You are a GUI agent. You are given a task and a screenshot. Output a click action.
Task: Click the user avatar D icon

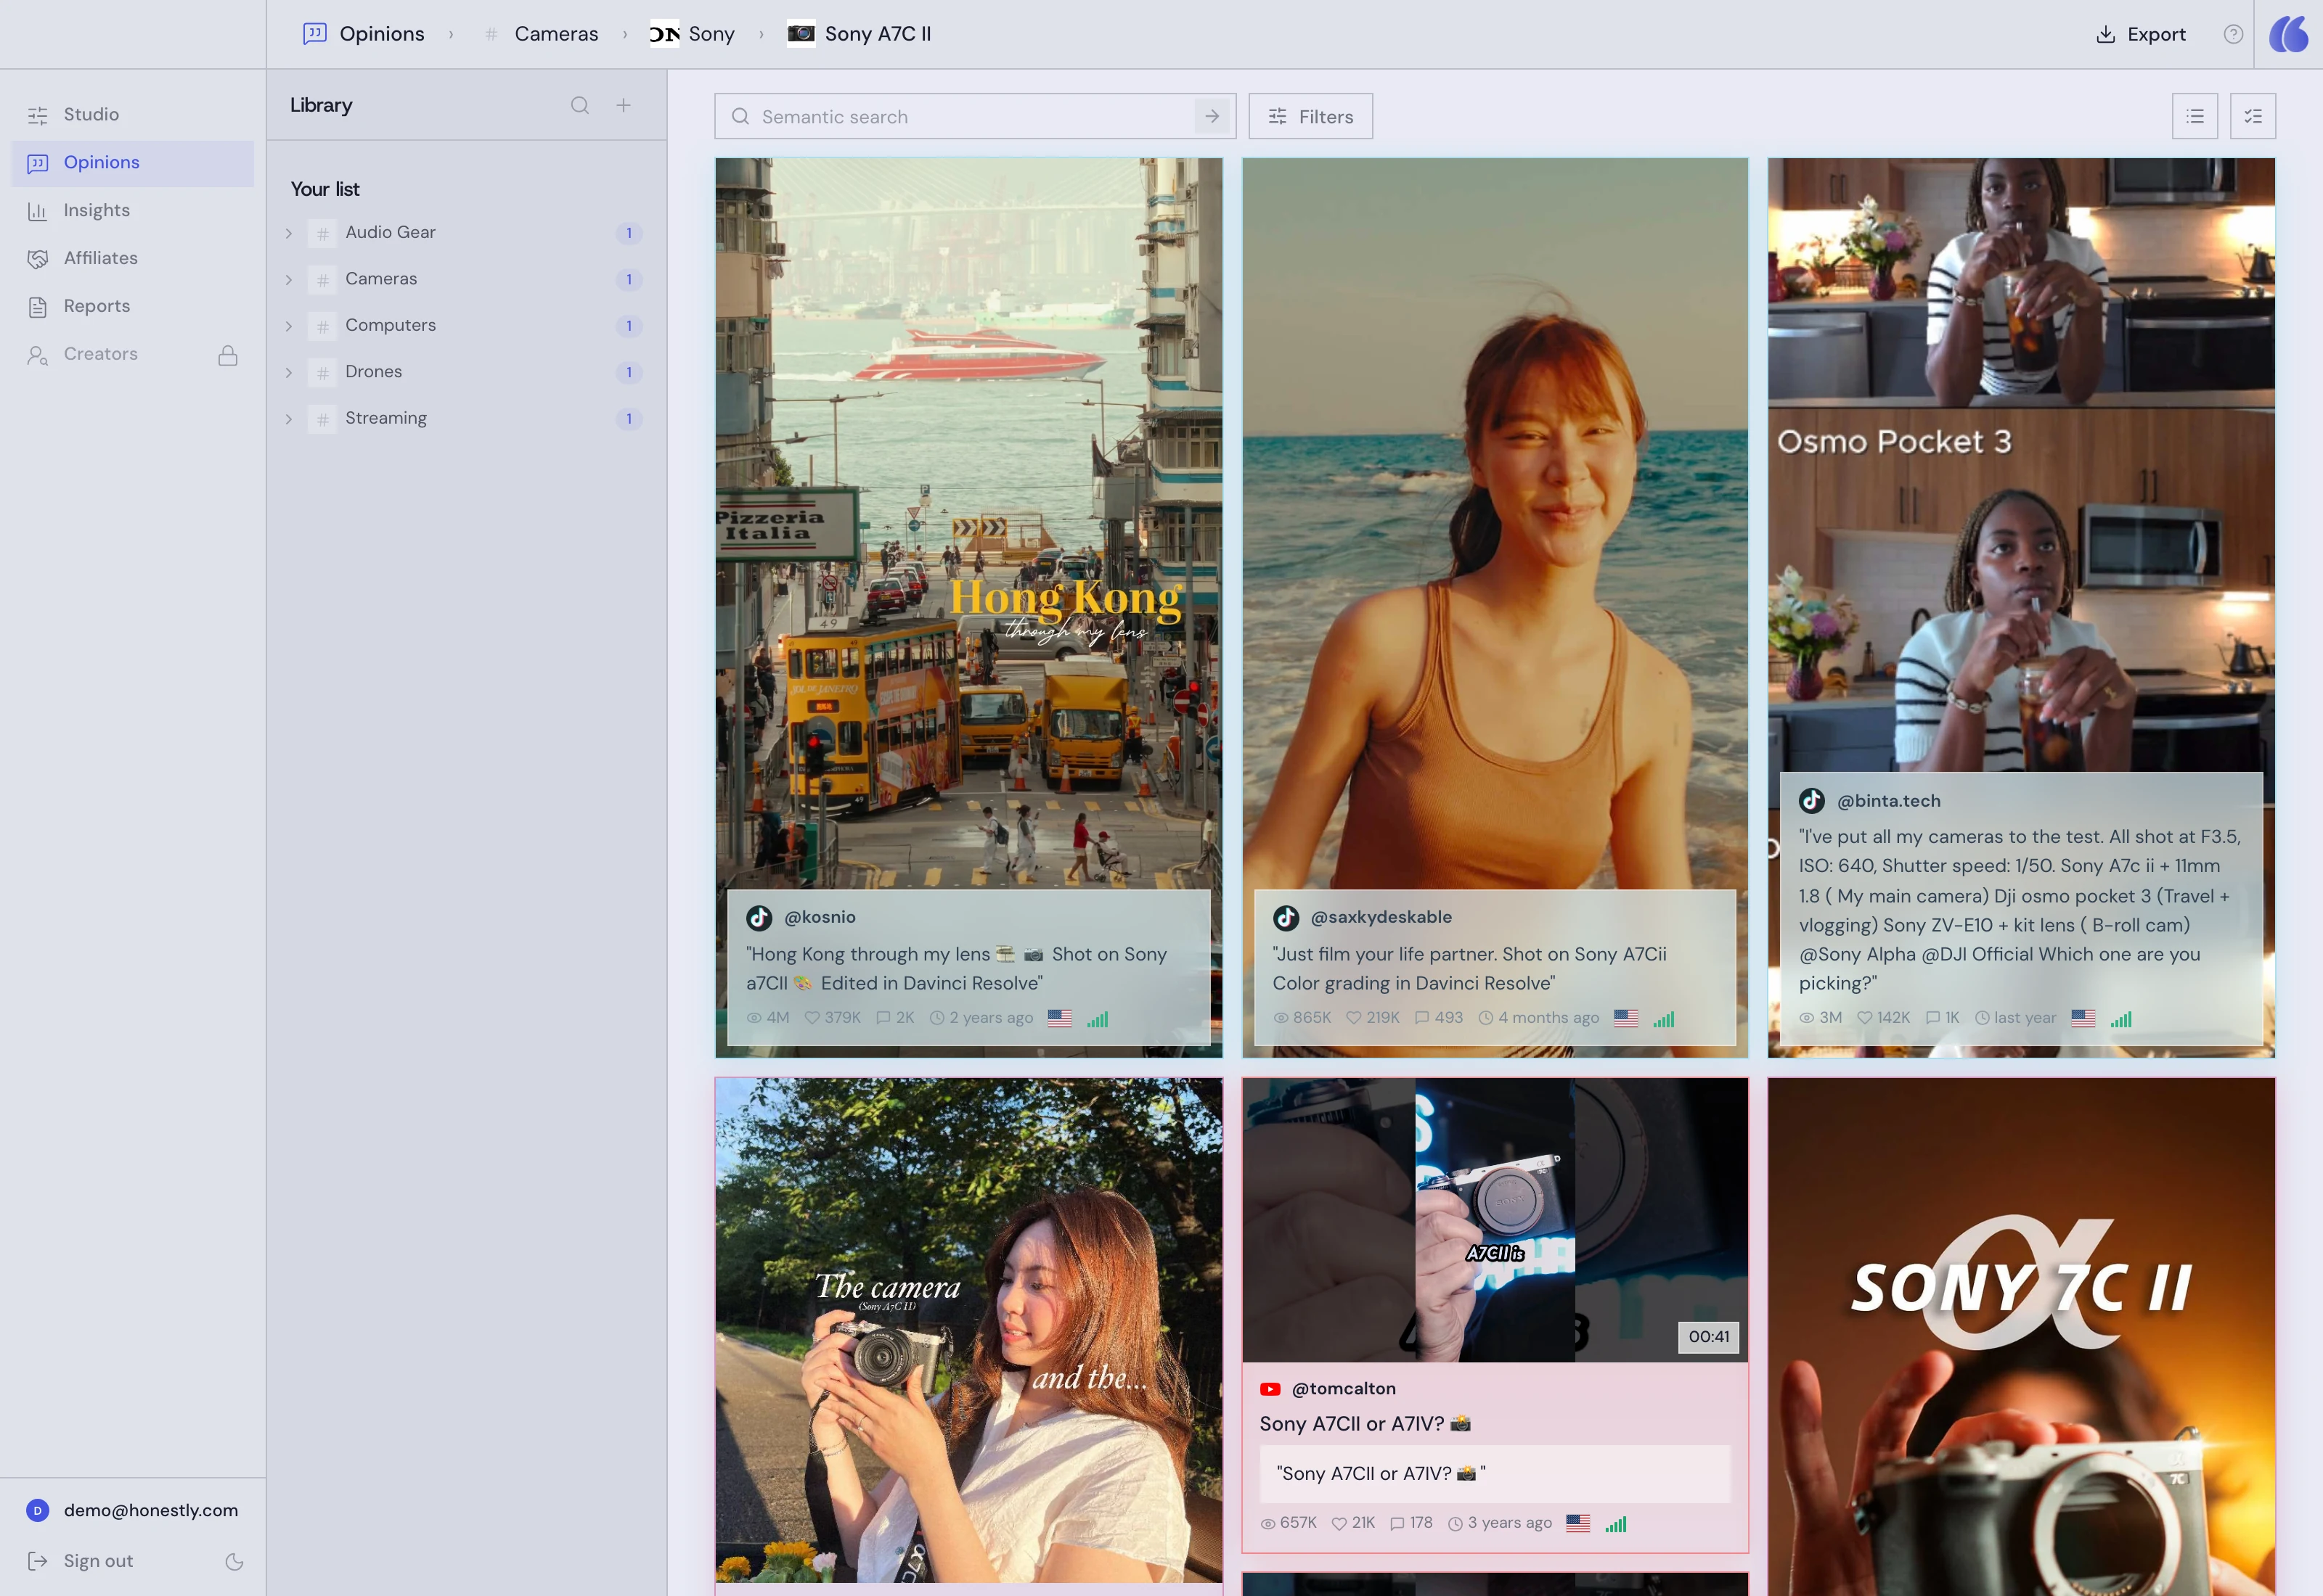[37, 1512]
